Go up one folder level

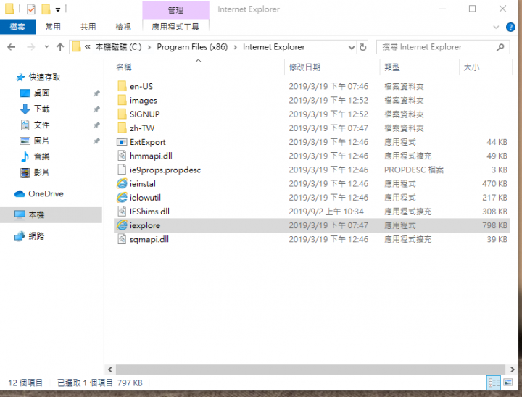tap(60, 47)
